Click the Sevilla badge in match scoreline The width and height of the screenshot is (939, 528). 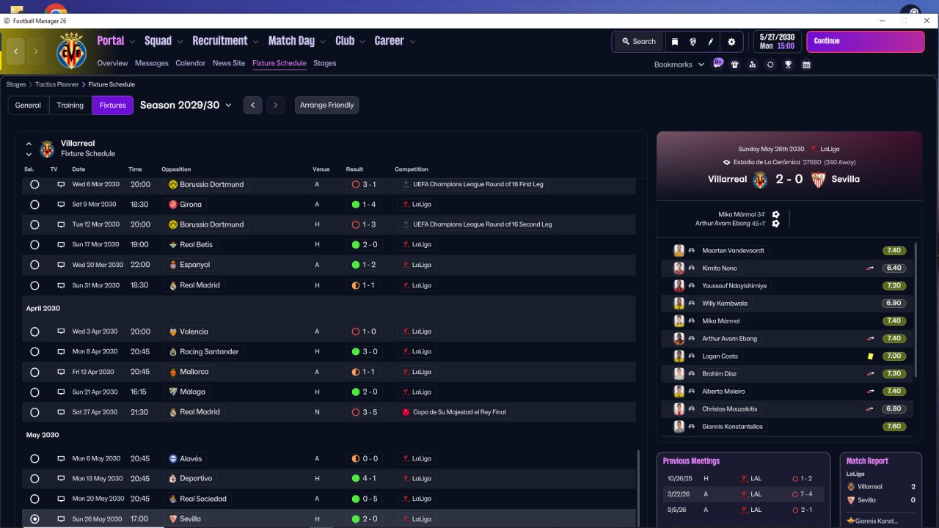tap(818, 180)
